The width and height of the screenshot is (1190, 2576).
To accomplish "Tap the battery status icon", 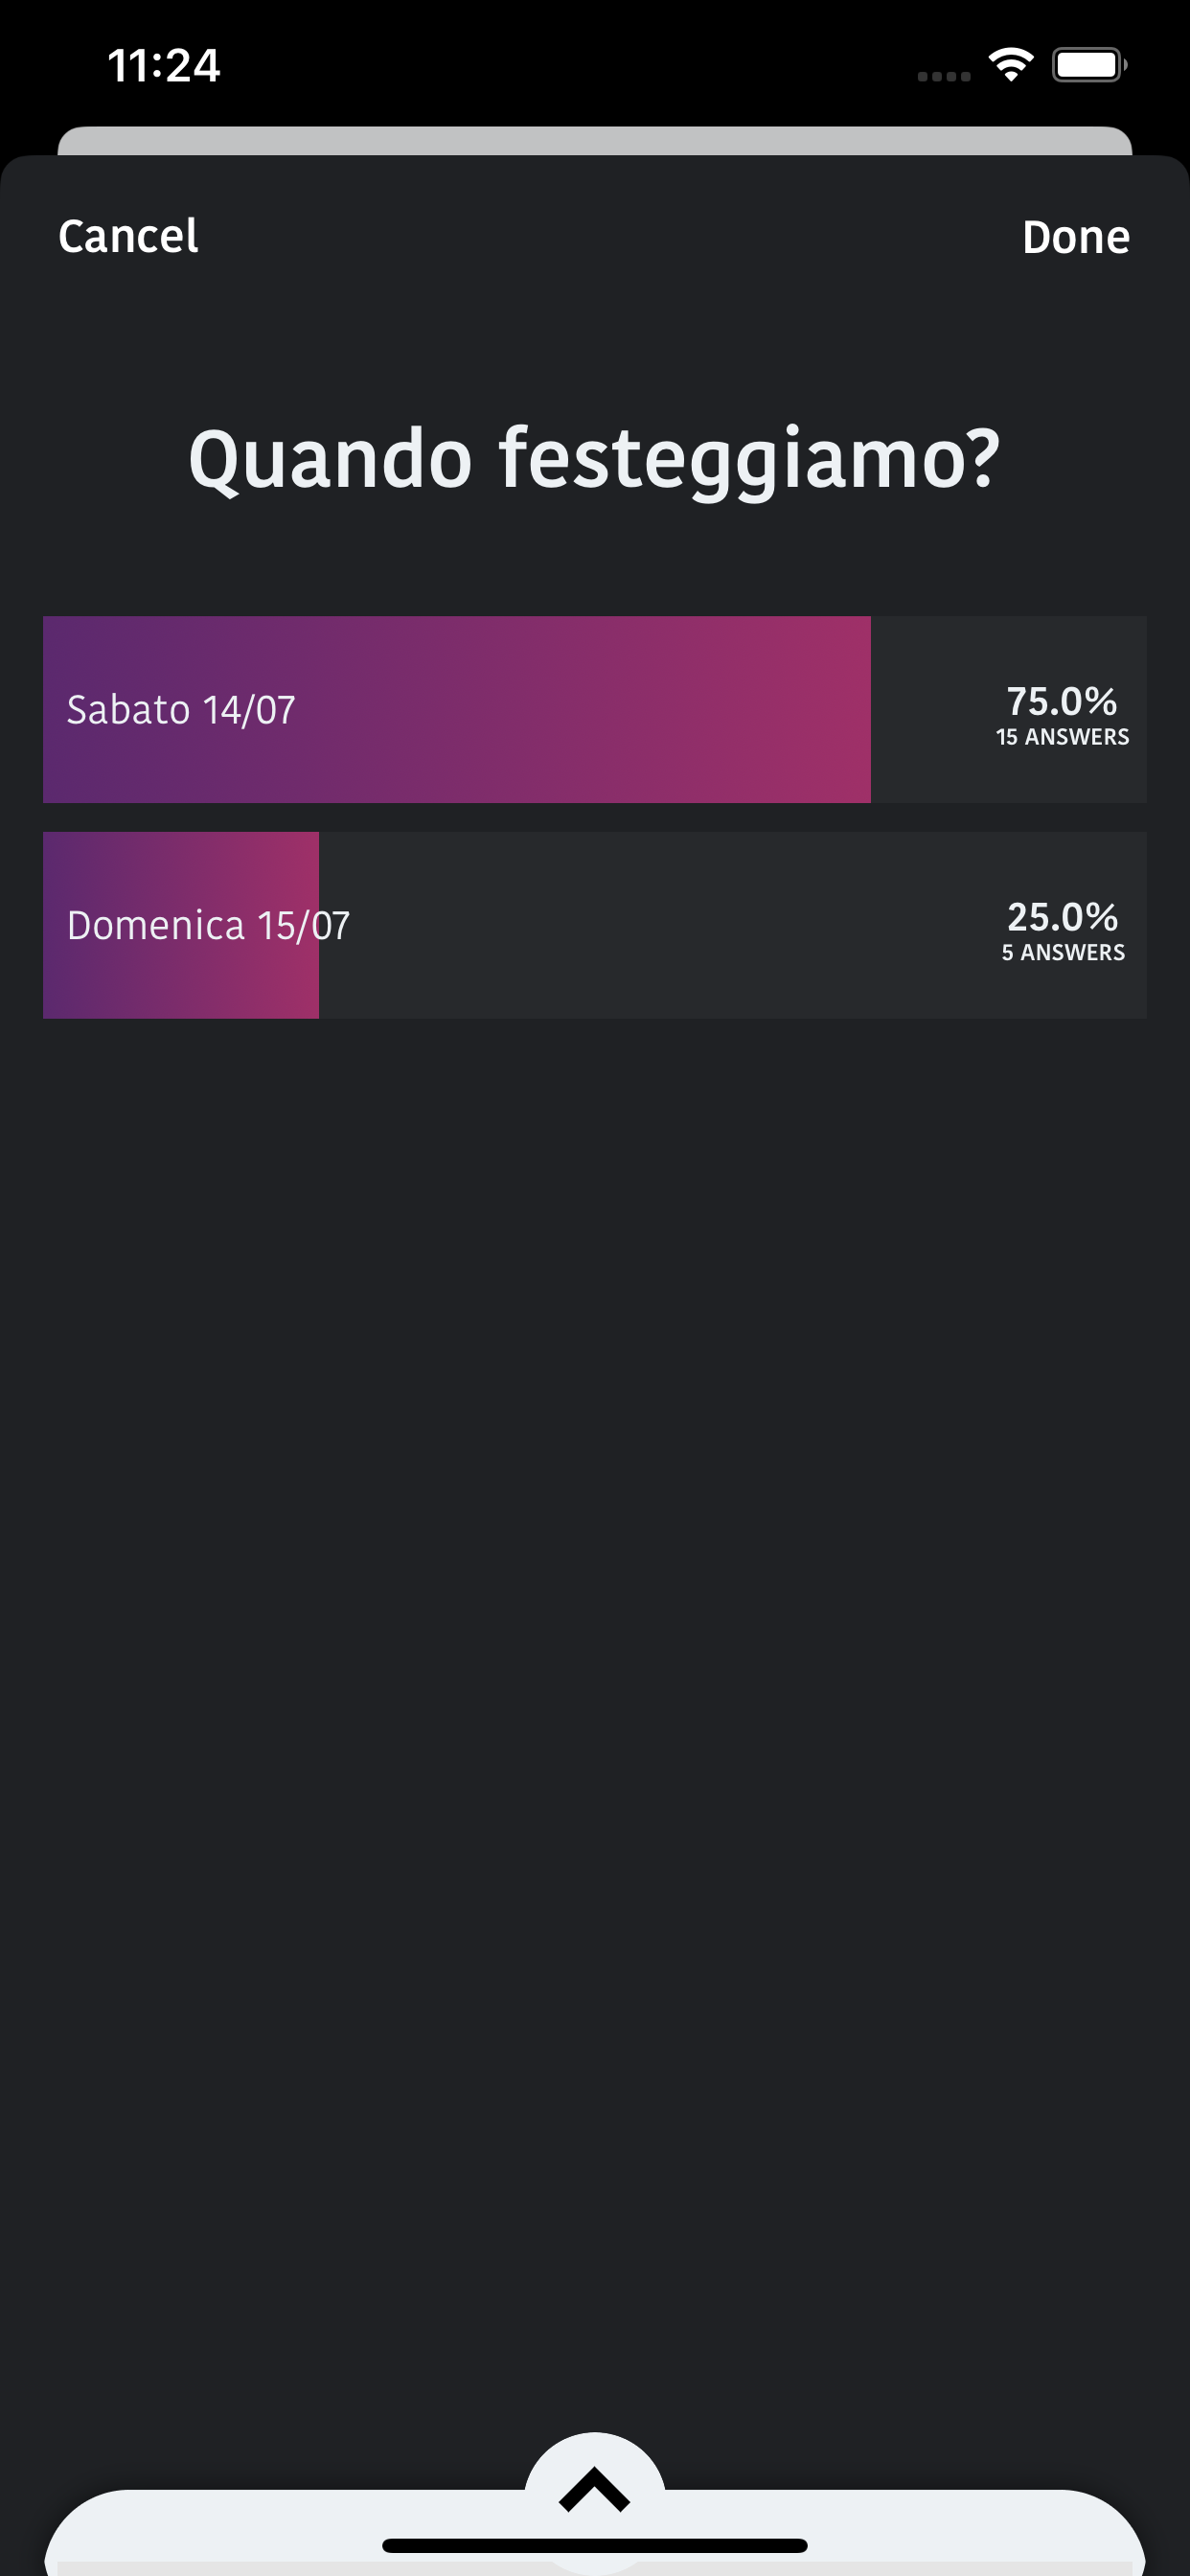I will [x=1088, y=66].
